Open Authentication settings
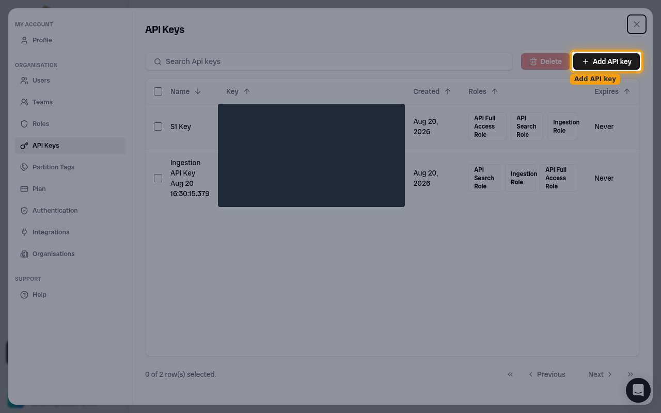 click(70, 211)
